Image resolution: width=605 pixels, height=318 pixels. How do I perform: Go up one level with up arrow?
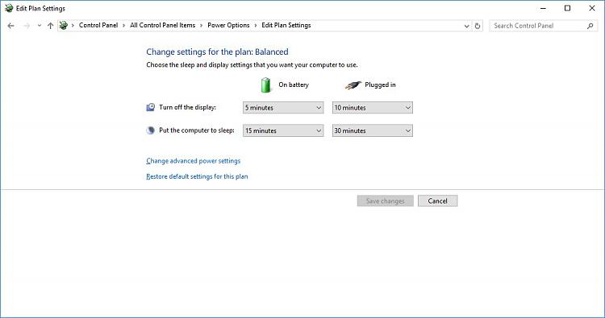pyautogui.click(x=50, y=26)
